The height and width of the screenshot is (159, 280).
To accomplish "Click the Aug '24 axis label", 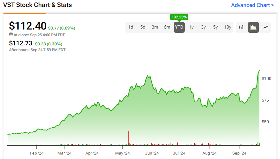I will click(x=209, y=153).
